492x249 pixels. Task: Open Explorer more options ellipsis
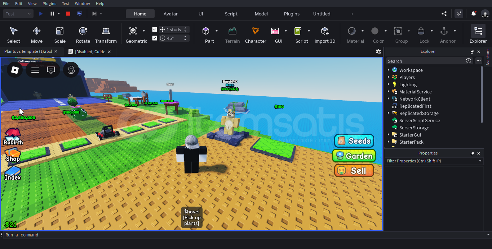[x=479, y=61]
